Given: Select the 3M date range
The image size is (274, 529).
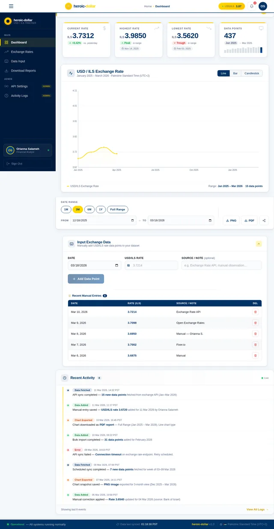Looking at the screenshot, I should [77, 209].
